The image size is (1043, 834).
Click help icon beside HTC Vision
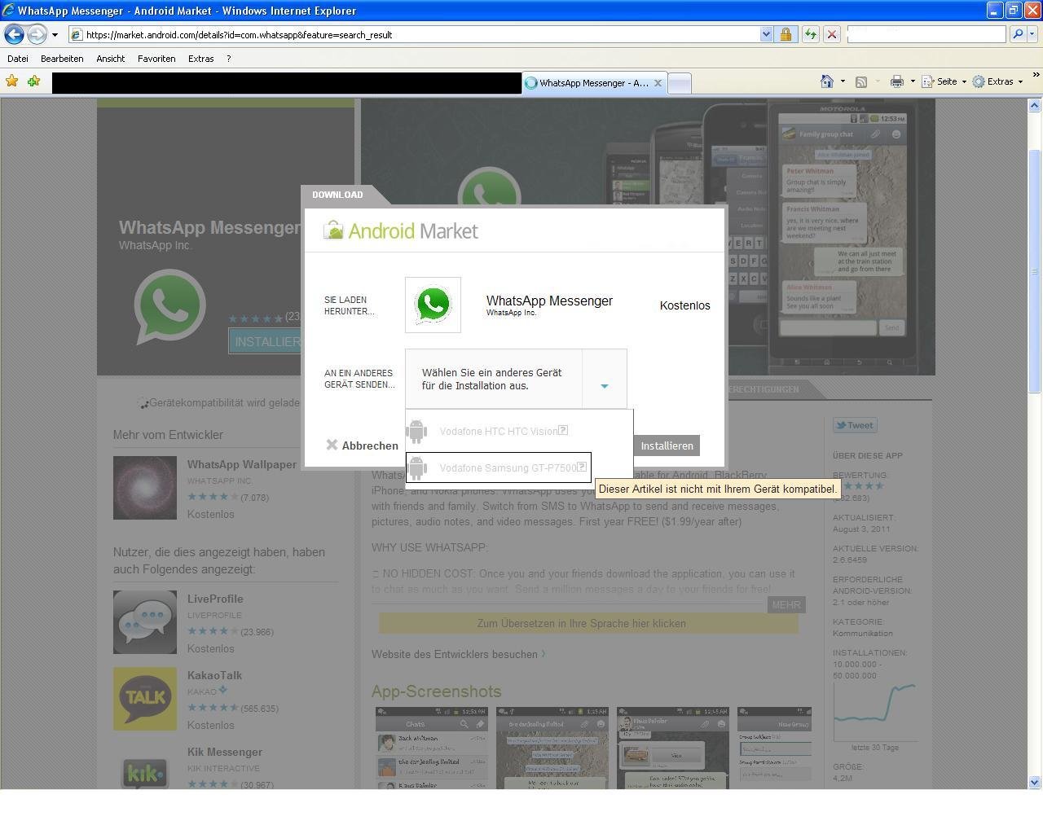563,430
